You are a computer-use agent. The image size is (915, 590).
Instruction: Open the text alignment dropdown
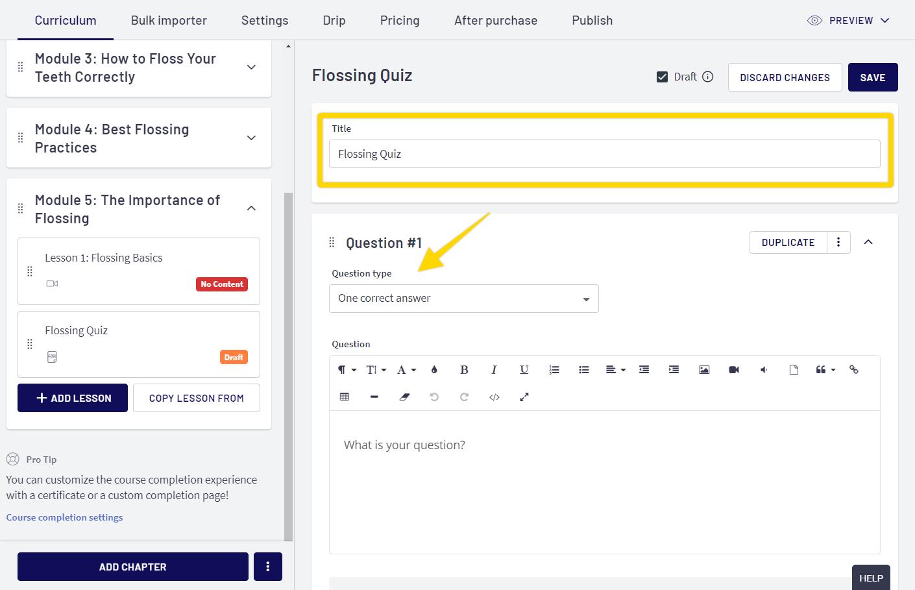(615, 370)
